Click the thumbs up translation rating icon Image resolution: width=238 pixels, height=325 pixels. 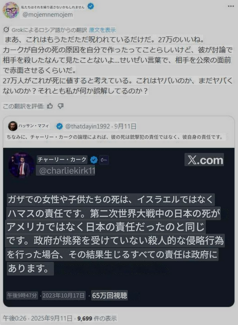(x=50, y=106)
